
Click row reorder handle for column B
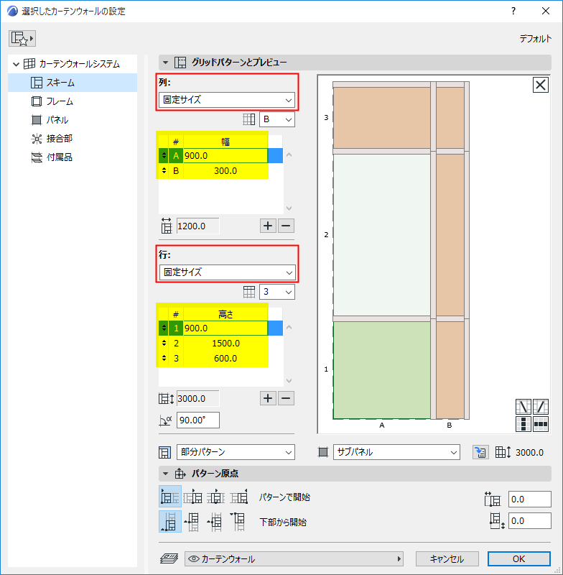[164, 171]
